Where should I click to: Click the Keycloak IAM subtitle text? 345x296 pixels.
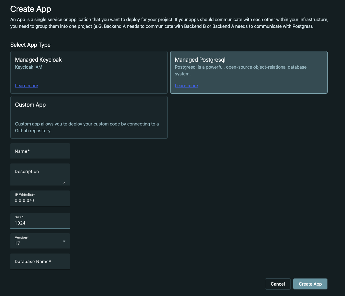pyautogui.click(x=29, y=67)
